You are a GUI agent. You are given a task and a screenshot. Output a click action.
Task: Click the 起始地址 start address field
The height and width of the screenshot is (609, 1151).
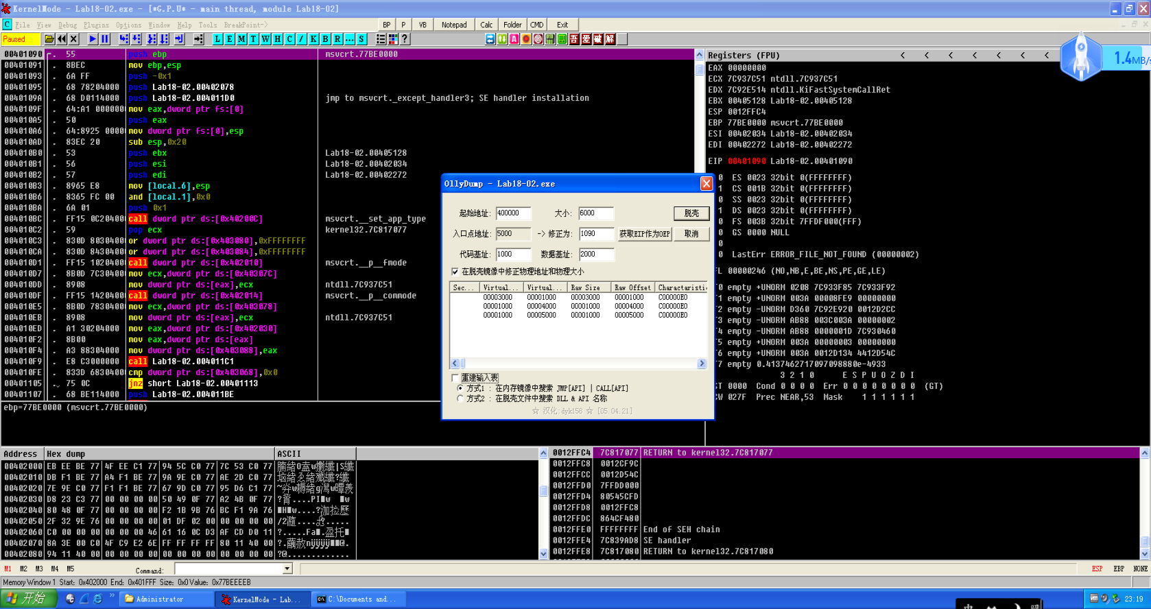[513, 213]
